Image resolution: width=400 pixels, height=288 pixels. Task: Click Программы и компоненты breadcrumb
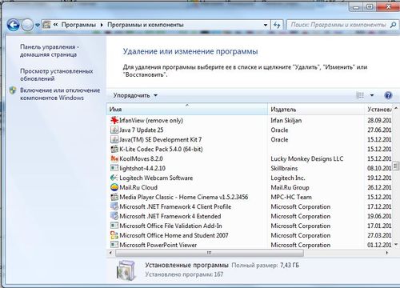(x=146, y=25)
